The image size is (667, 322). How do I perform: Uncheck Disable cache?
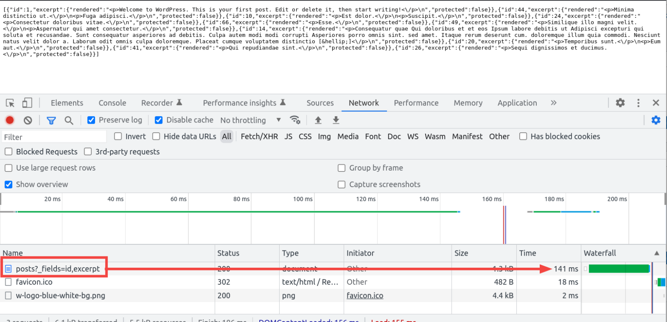[159, 120]
